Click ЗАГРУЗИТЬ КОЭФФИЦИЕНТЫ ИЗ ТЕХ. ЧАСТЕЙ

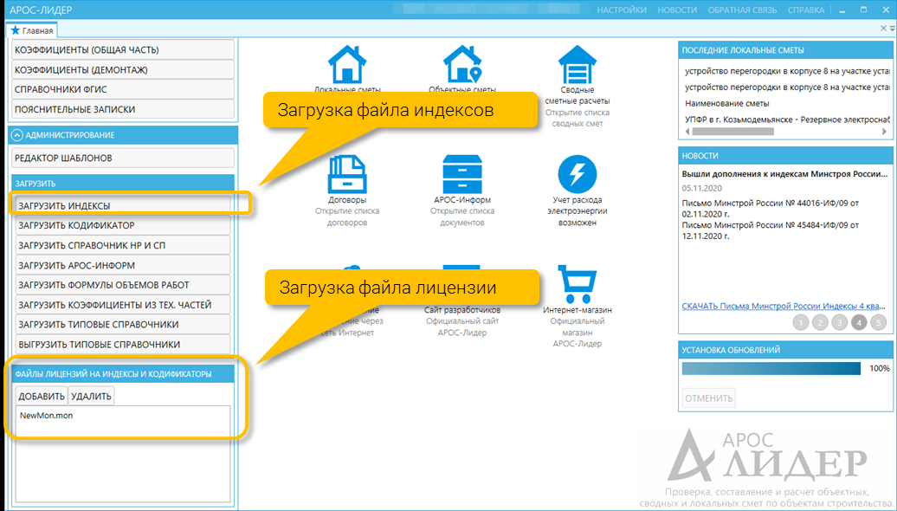(x=123, y=305)
